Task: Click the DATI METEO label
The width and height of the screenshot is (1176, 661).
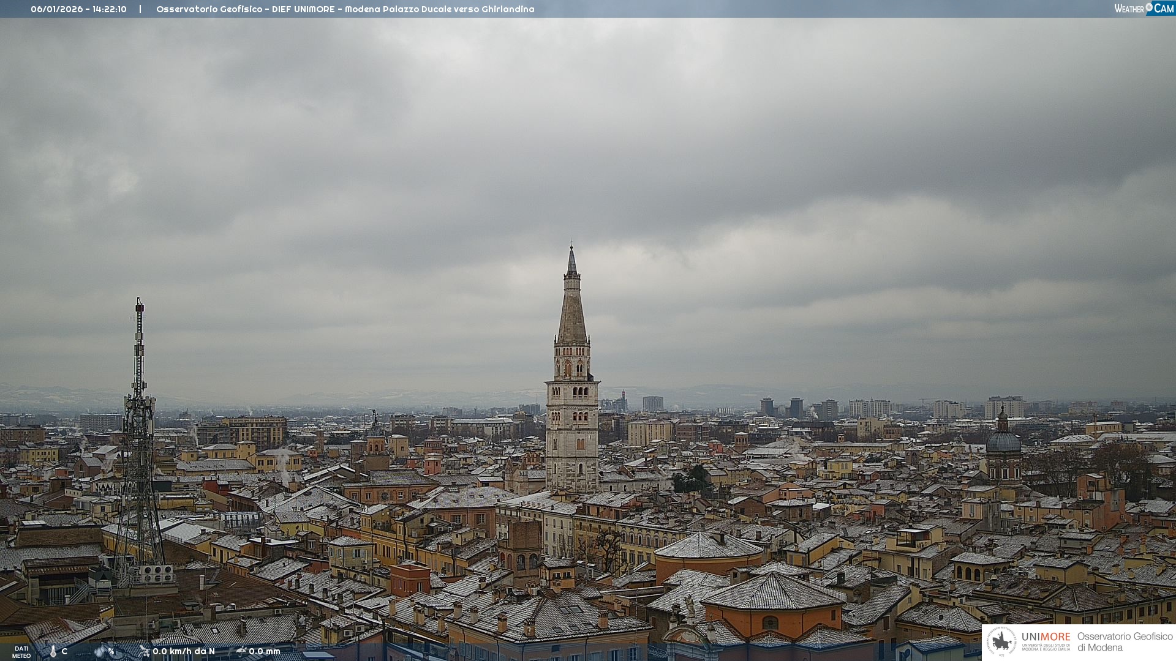Action: [x=21, y=652]
